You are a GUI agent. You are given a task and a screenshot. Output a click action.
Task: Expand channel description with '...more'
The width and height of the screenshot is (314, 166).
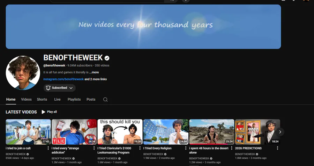click(94, 72)
